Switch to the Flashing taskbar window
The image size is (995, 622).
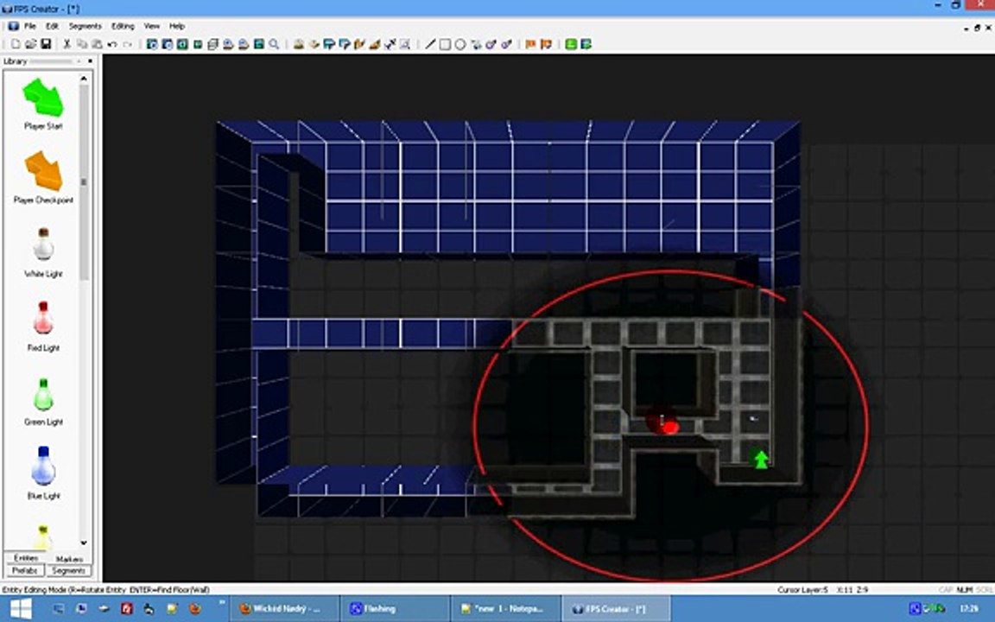(x=395, y=609)
